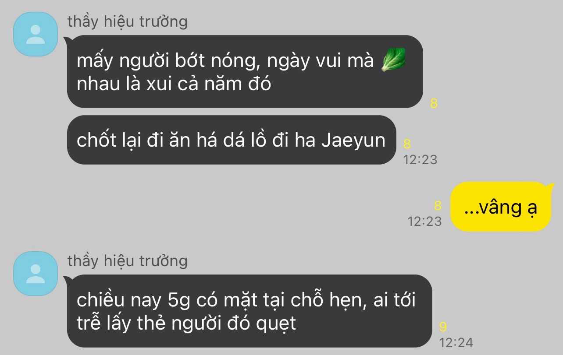Tap the leafy green emoji in message
Viewport: 563px width, 355px height.
pyautogui.click(x=393, y=60)
